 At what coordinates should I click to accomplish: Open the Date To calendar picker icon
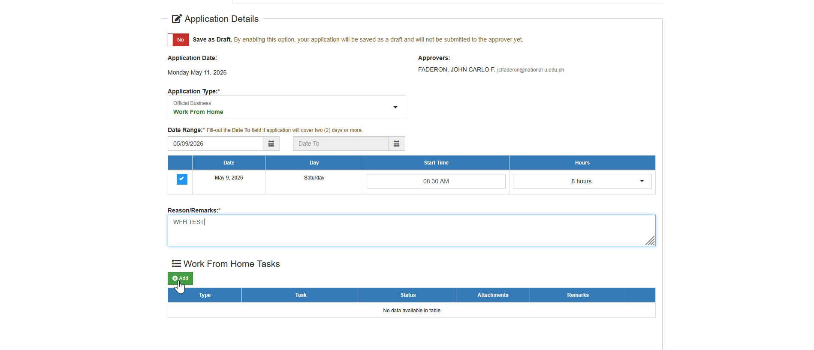(396, 144)
